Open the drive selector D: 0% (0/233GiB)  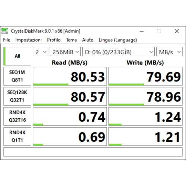[118, 52]
